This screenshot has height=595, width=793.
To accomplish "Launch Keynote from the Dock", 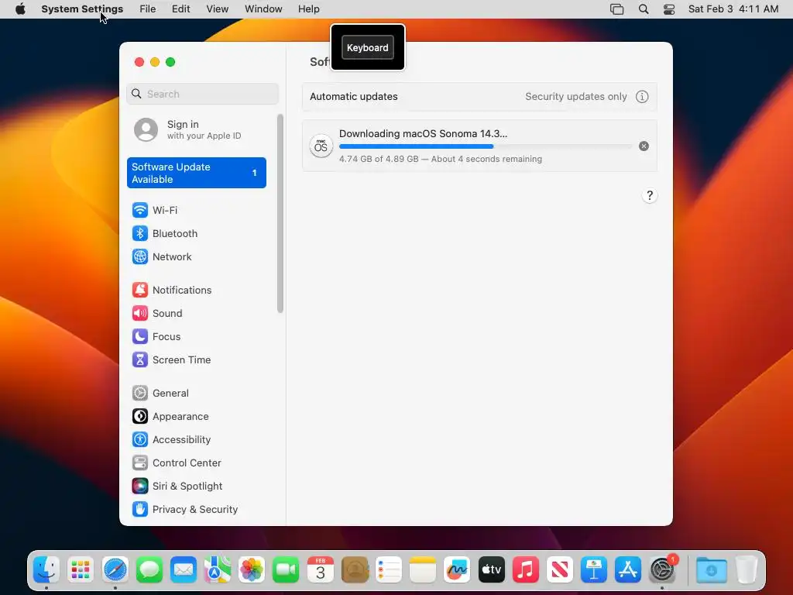I will pyautogui.click(x=594, y=569).
